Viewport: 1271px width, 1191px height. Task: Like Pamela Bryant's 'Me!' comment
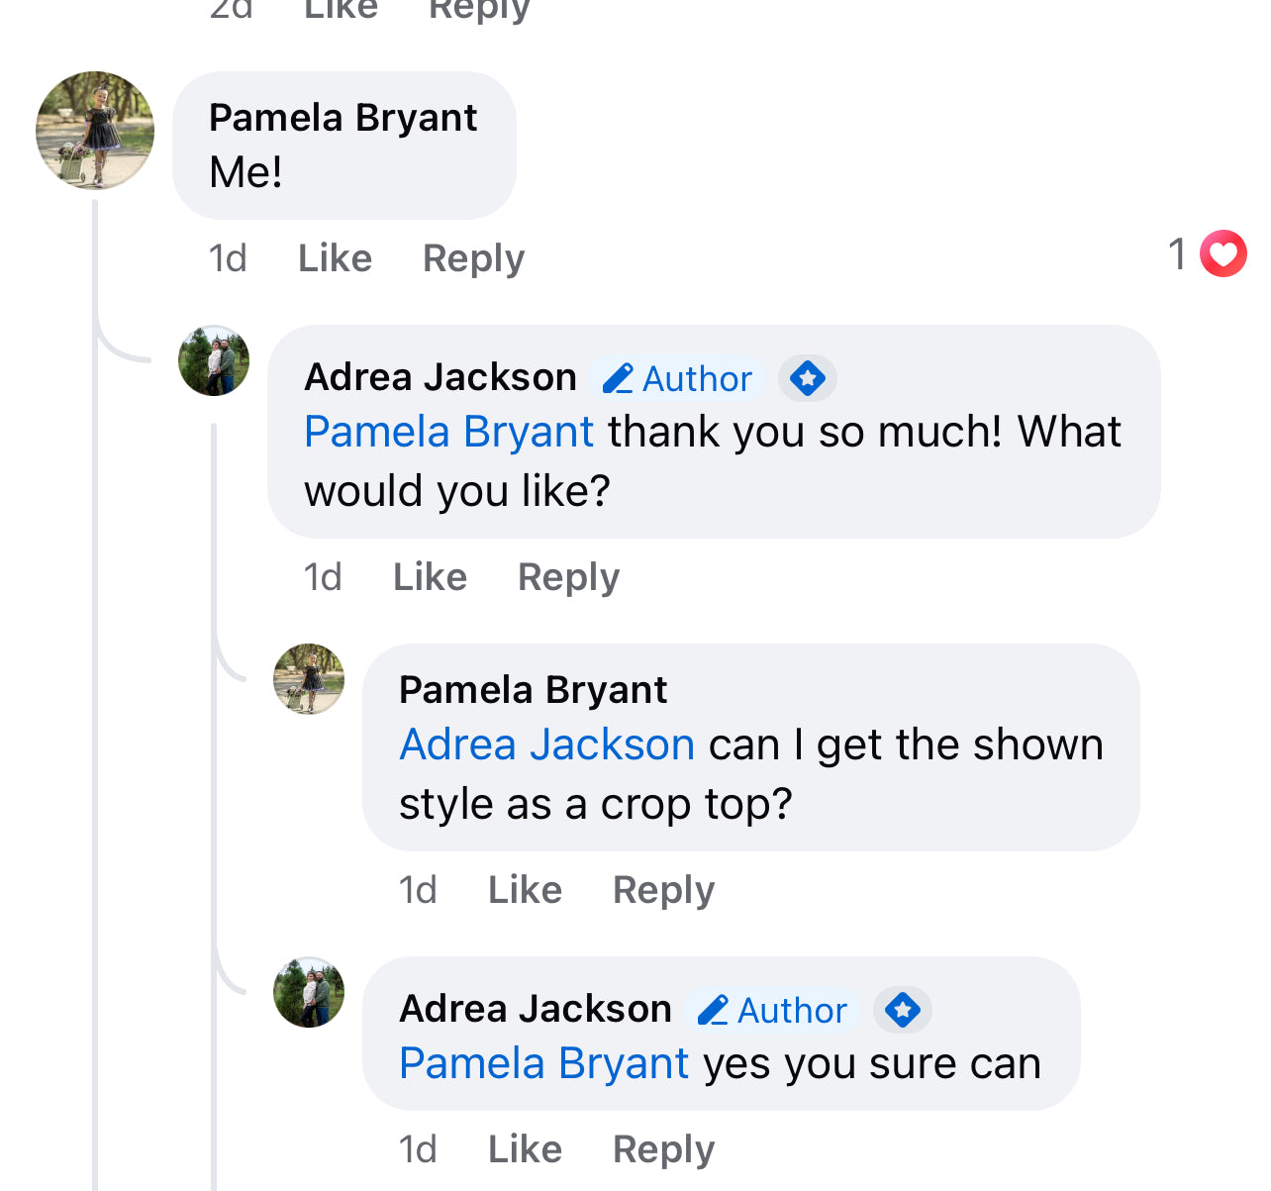(335, 258)
